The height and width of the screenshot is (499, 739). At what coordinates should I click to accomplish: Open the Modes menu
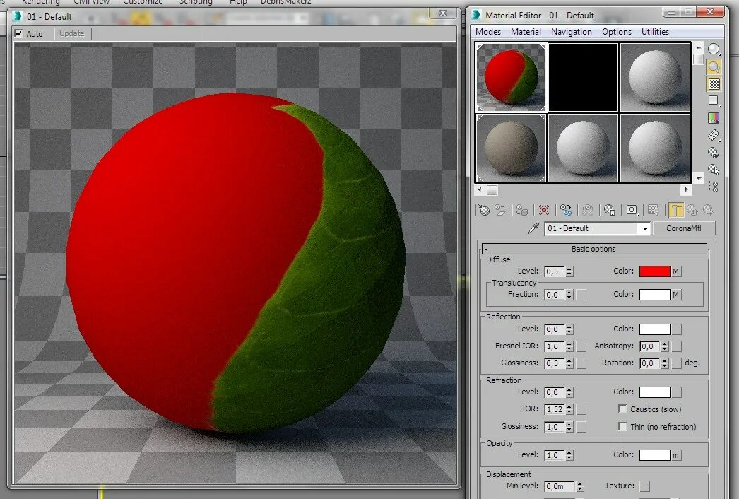coord(487,32)
